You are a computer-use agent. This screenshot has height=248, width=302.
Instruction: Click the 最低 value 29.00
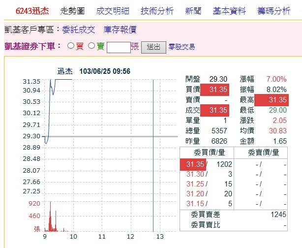tap(278, 110)
